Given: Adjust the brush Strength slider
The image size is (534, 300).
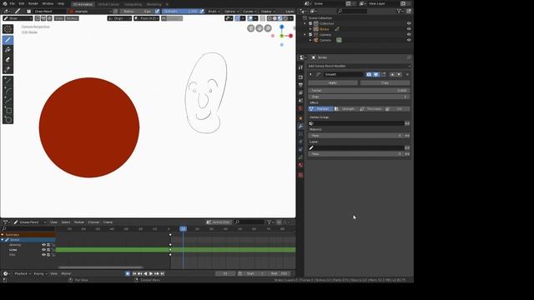Looking at the screenshot, I should (180, 11).
